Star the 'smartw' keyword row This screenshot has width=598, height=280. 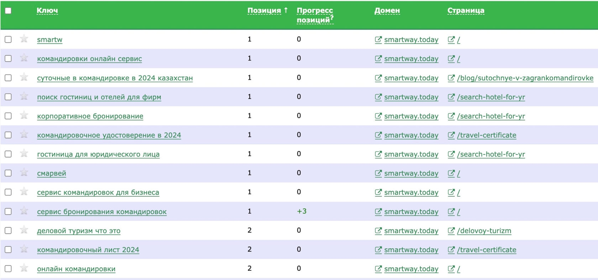click(24, 38)
